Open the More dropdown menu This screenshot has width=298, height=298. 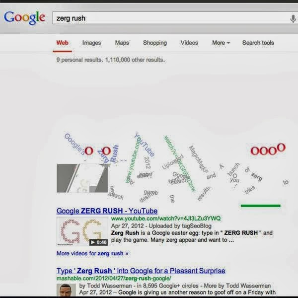pos(221,43)
